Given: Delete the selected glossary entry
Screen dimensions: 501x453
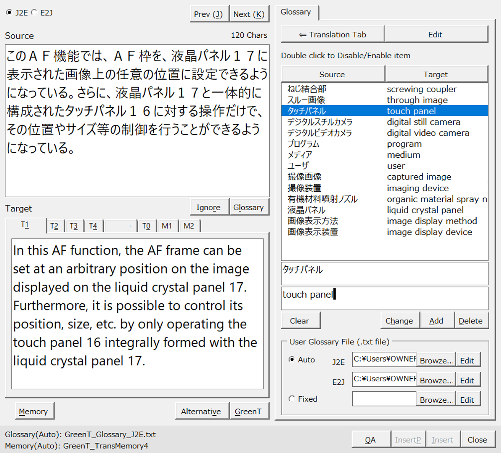Looking at the screenshot, I should 470,321.
